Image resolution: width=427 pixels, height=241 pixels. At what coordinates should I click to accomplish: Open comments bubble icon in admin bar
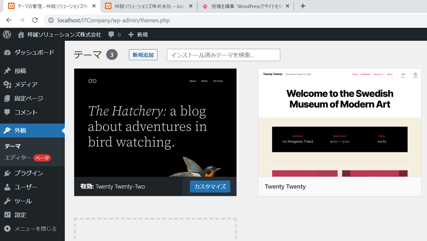tap(111, 35)
